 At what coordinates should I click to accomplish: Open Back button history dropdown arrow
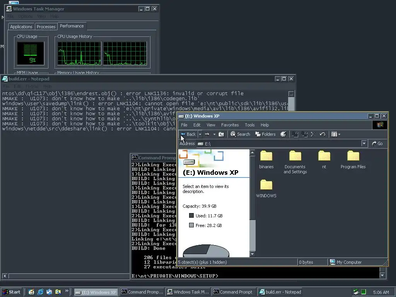click(200, 134)
